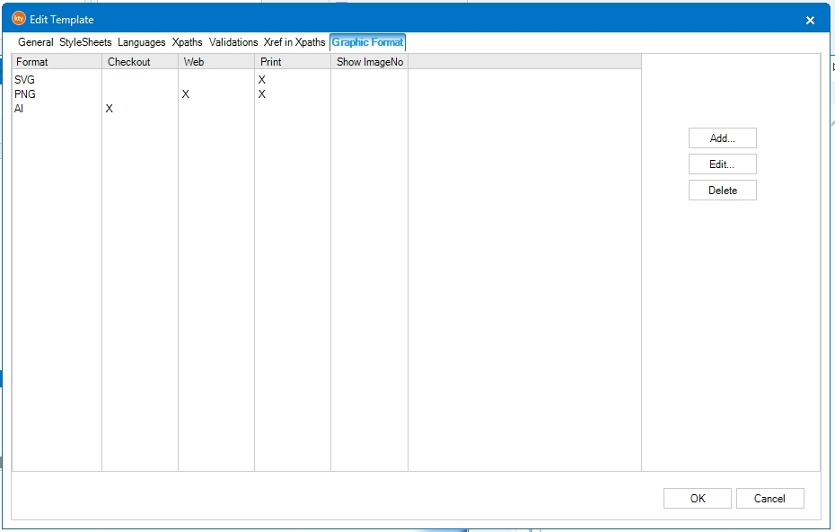Viewport: 835px width, 532px height.
Task: Select the AI format row
Action: click(19, 109)
